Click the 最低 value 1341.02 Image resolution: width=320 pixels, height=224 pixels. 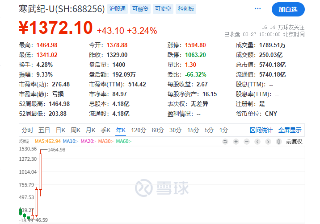[x=47, y=55]
